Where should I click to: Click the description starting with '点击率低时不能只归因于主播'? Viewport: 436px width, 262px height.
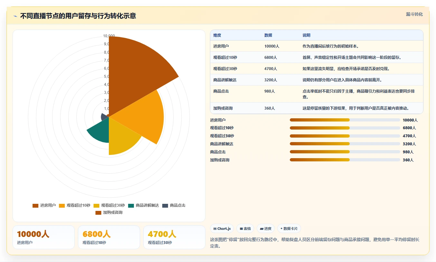(359, 94)
